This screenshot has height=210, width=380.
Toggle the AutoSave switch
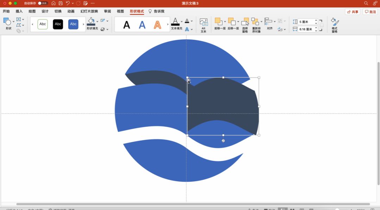[43, 4]
